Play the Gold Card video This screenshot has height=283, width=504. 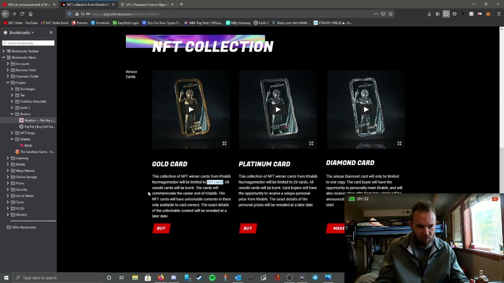[191, 110]
